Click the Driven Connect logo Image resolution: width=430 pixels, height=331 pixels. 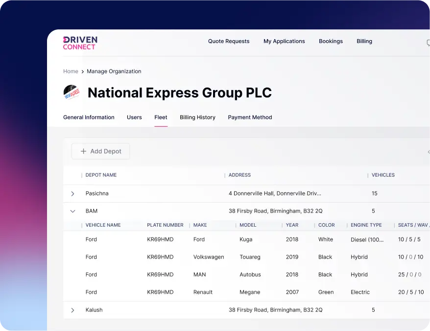tap(80, 43)
